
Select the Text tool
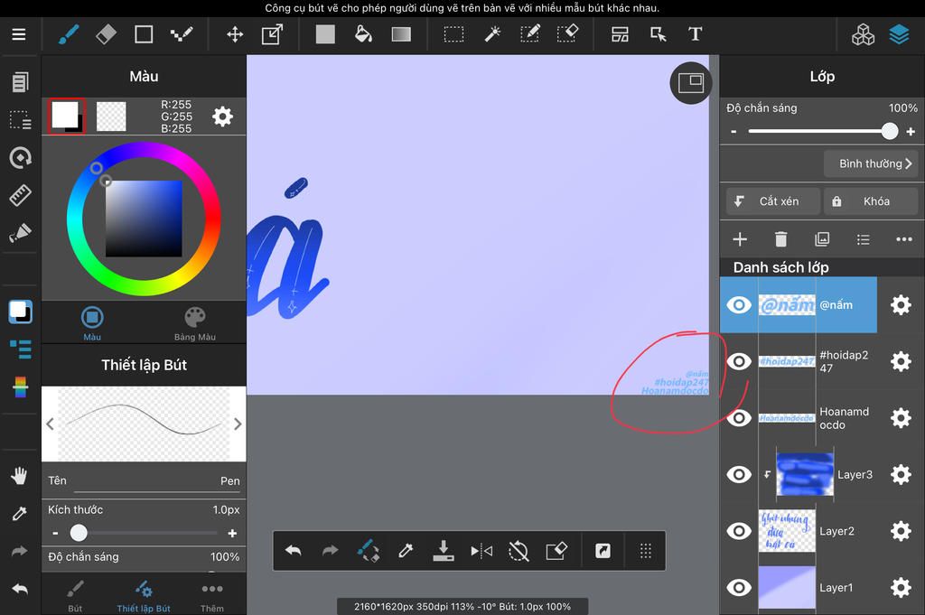(x=695, y=34)
